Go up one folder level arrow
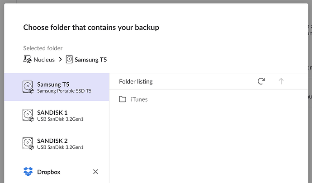Viewport: 312px width, 183px height. 281,81
